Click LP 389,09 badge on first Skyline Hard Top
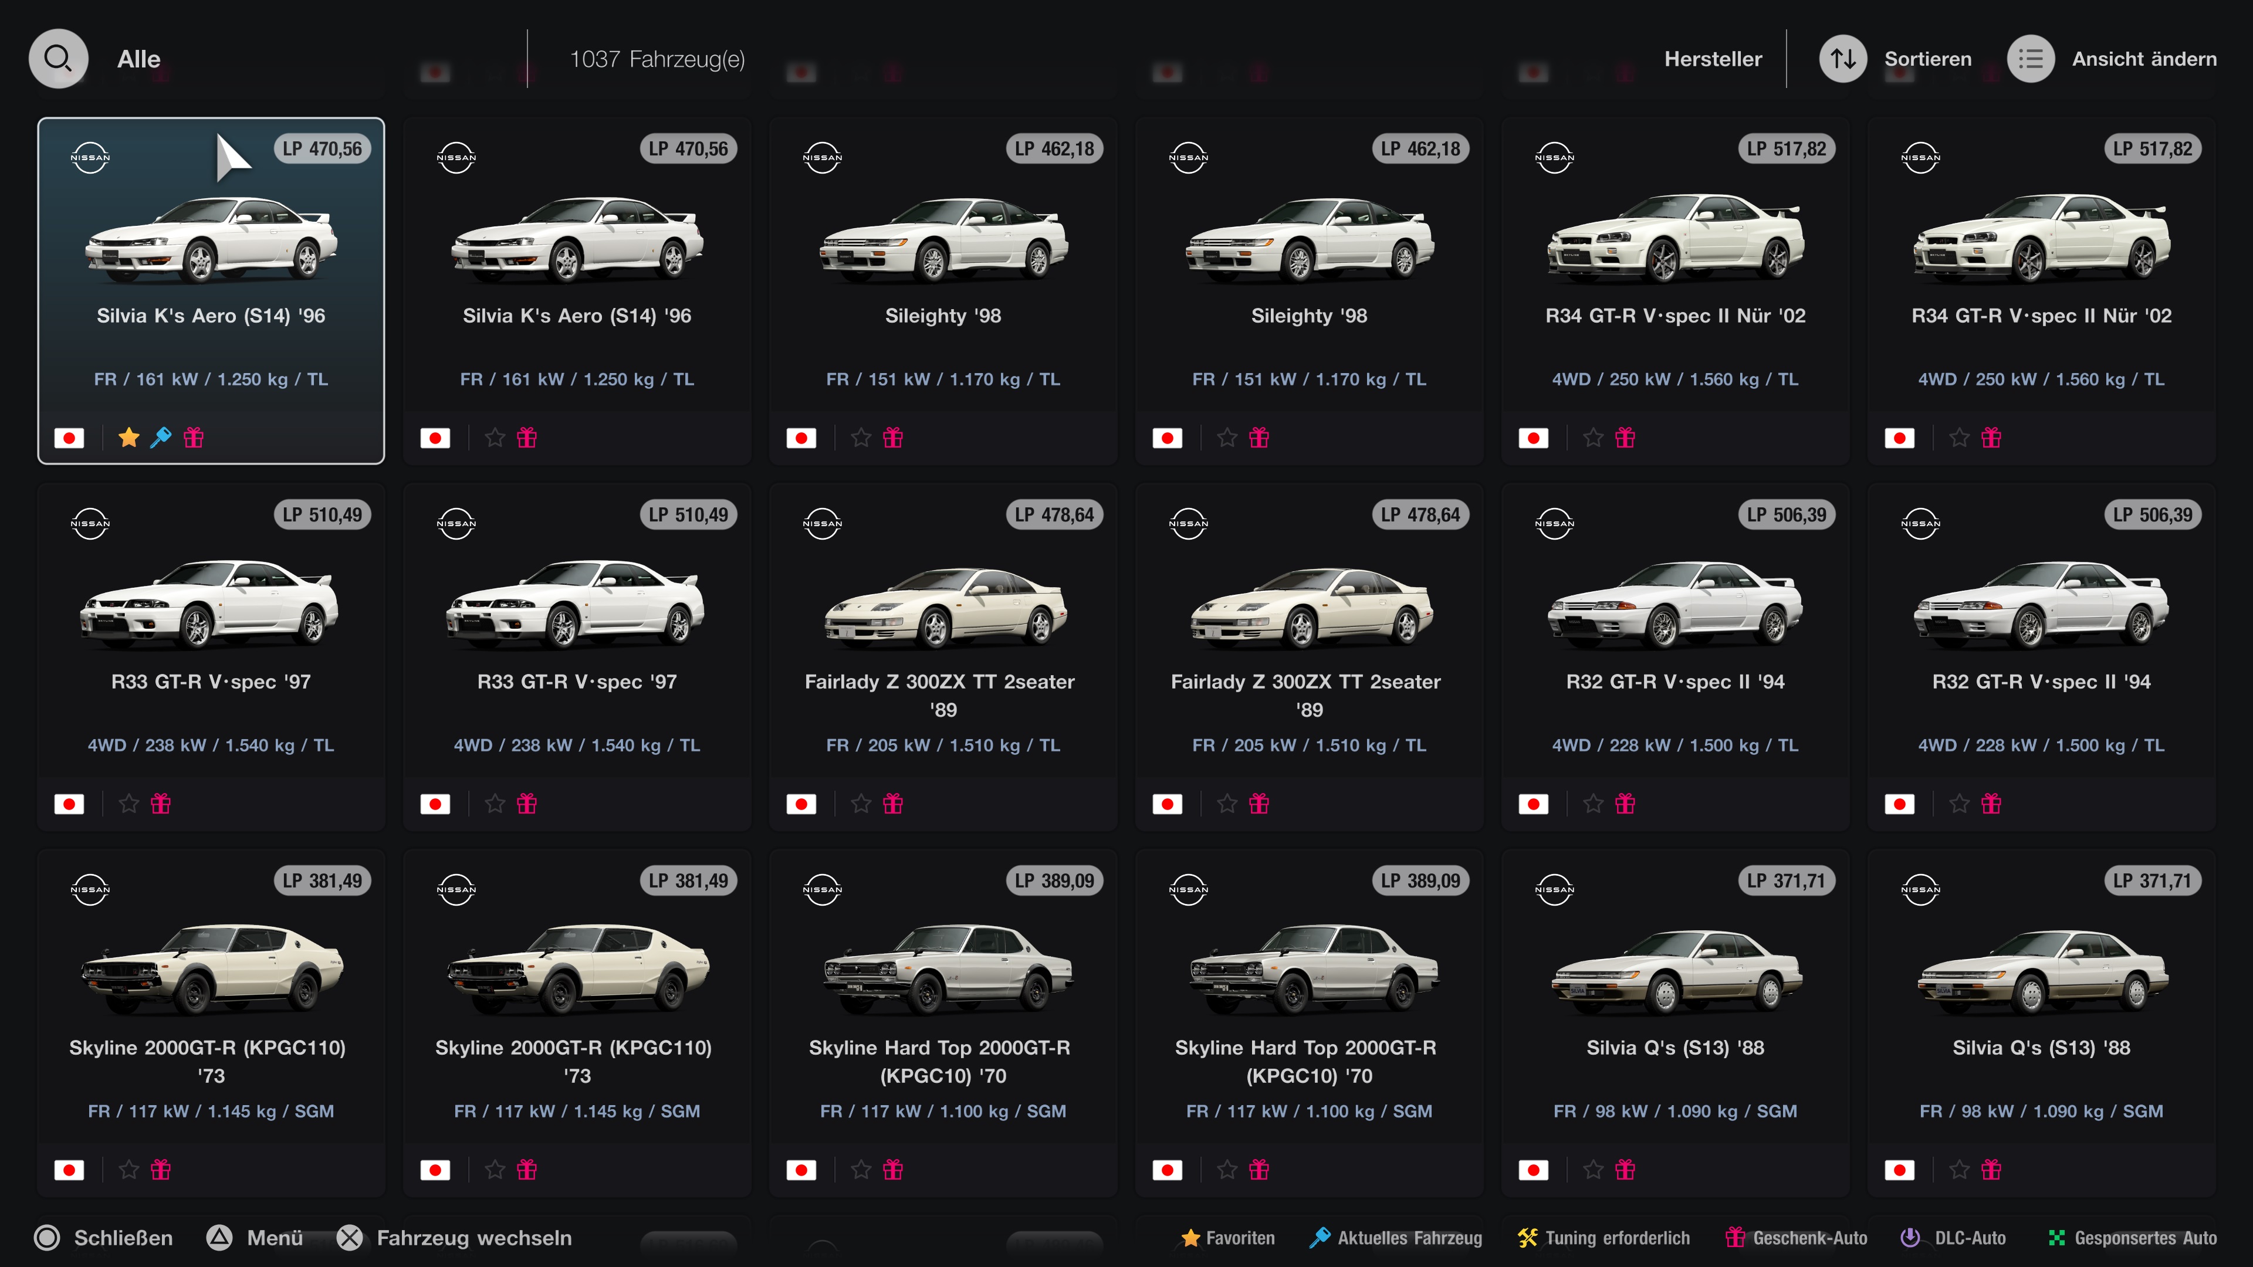The width and height of the screenshot is (2253, 1267). point(1054,880)
